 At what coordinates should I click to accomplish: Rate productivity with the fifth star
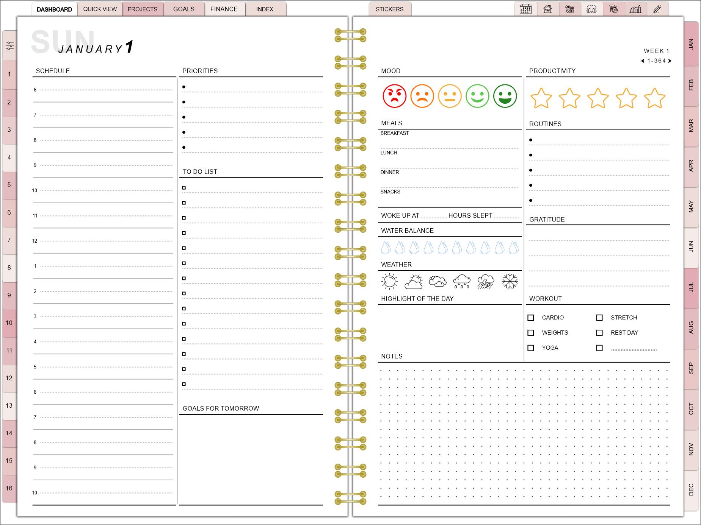[655, 98]
